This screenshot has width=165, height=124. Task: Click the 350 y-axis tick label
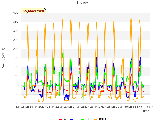tap(16, 22)
